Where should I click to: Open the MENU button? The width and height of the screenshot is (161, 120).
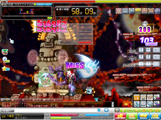click(x=143, y=116)
